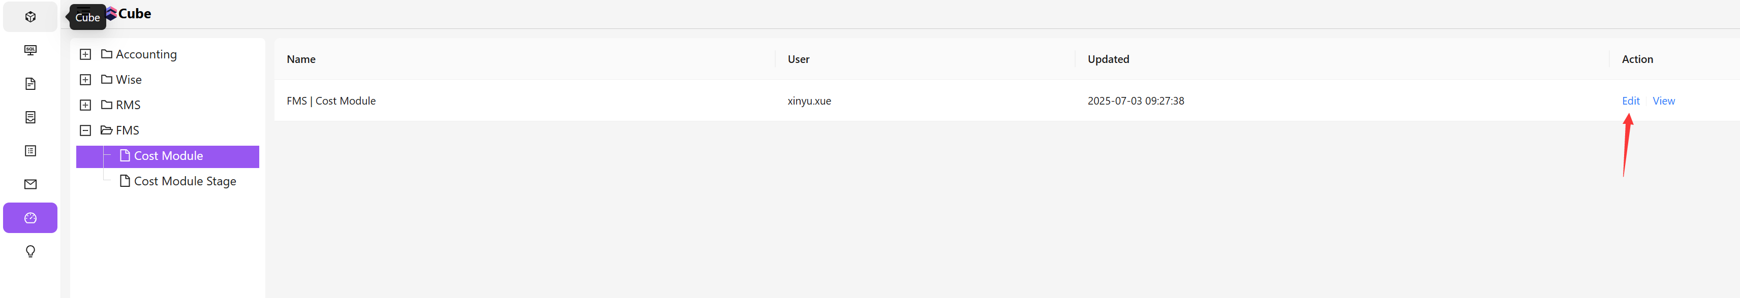Image resolution: width=1740 pixels, height=298 pixels.
Task: Expand the Accounting folder node
Action: (x=85, y=55)
